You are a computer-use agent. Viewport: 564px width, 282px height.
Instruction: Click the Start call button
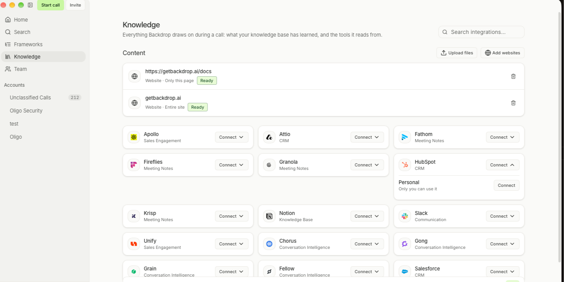[x=50, y=5]
